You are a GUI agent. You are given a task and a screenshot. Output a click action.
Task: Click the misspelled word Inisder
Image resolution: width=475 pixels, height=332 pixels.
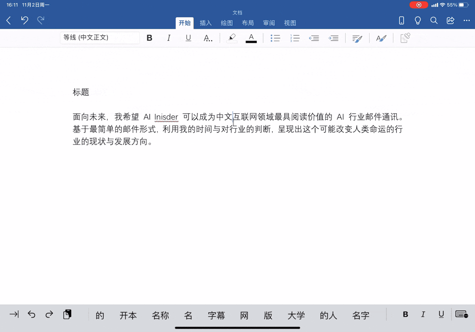tap(166, 117)
